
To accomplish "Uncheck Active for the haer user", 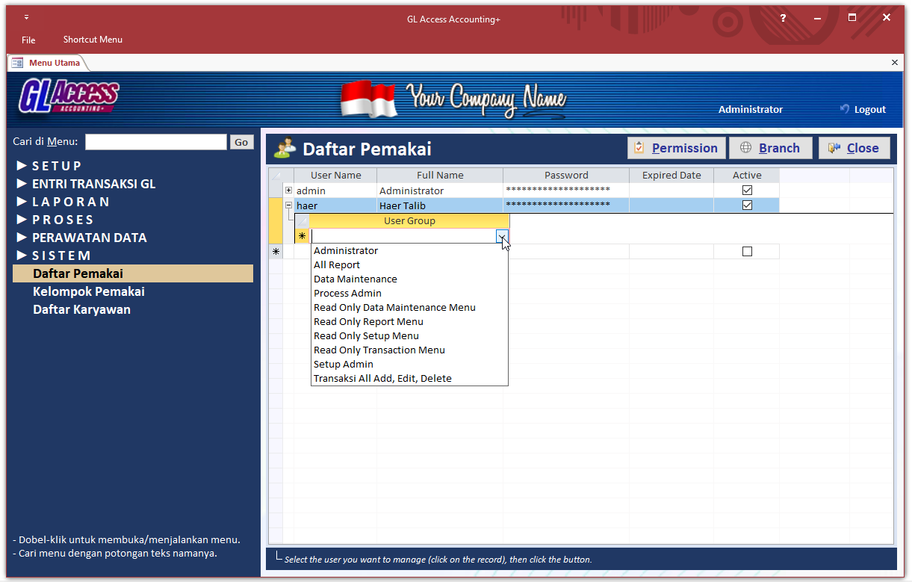I will pos(747,205).
